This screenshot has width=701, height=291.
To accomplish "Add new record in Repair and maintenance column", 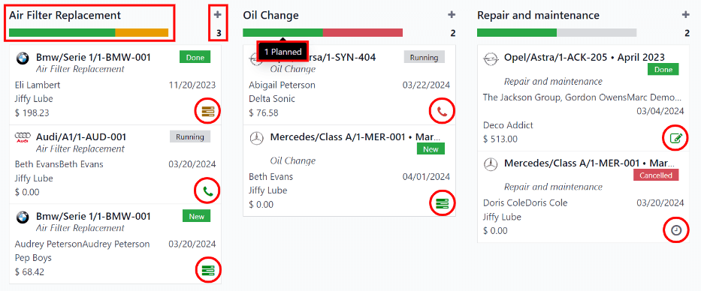I will tap(686, 15).
